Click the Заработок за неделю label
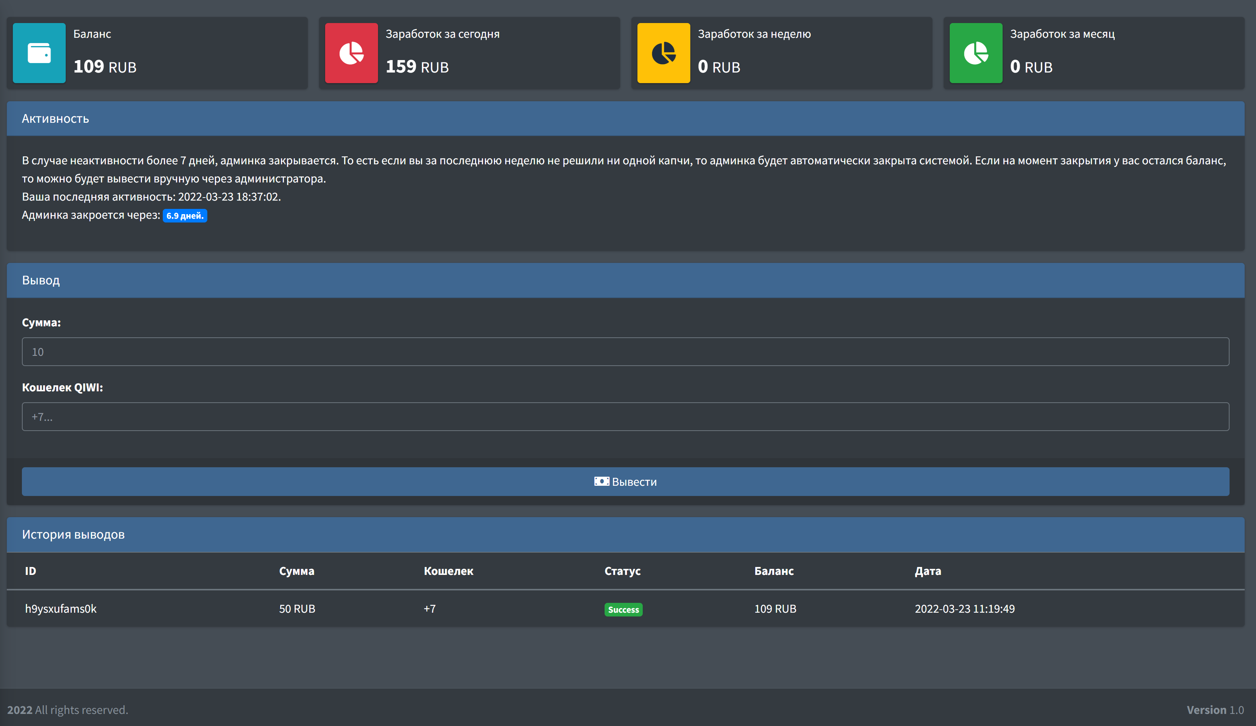1256x726 pixels. pyautogui.click(x=754, y=34)
